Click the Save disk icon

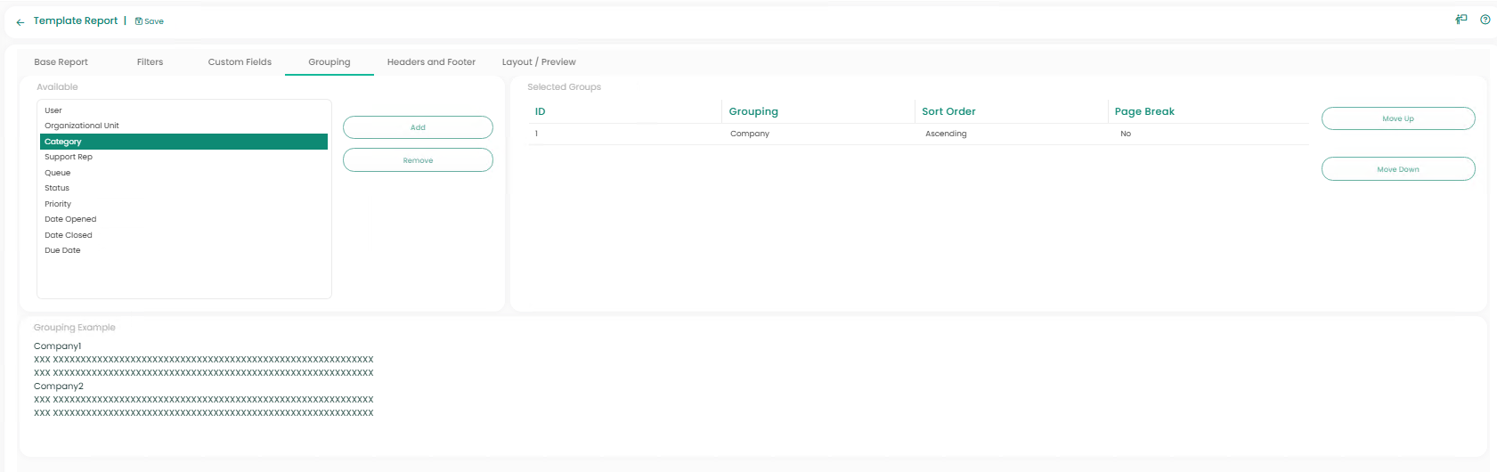click(x=139, y=21)
